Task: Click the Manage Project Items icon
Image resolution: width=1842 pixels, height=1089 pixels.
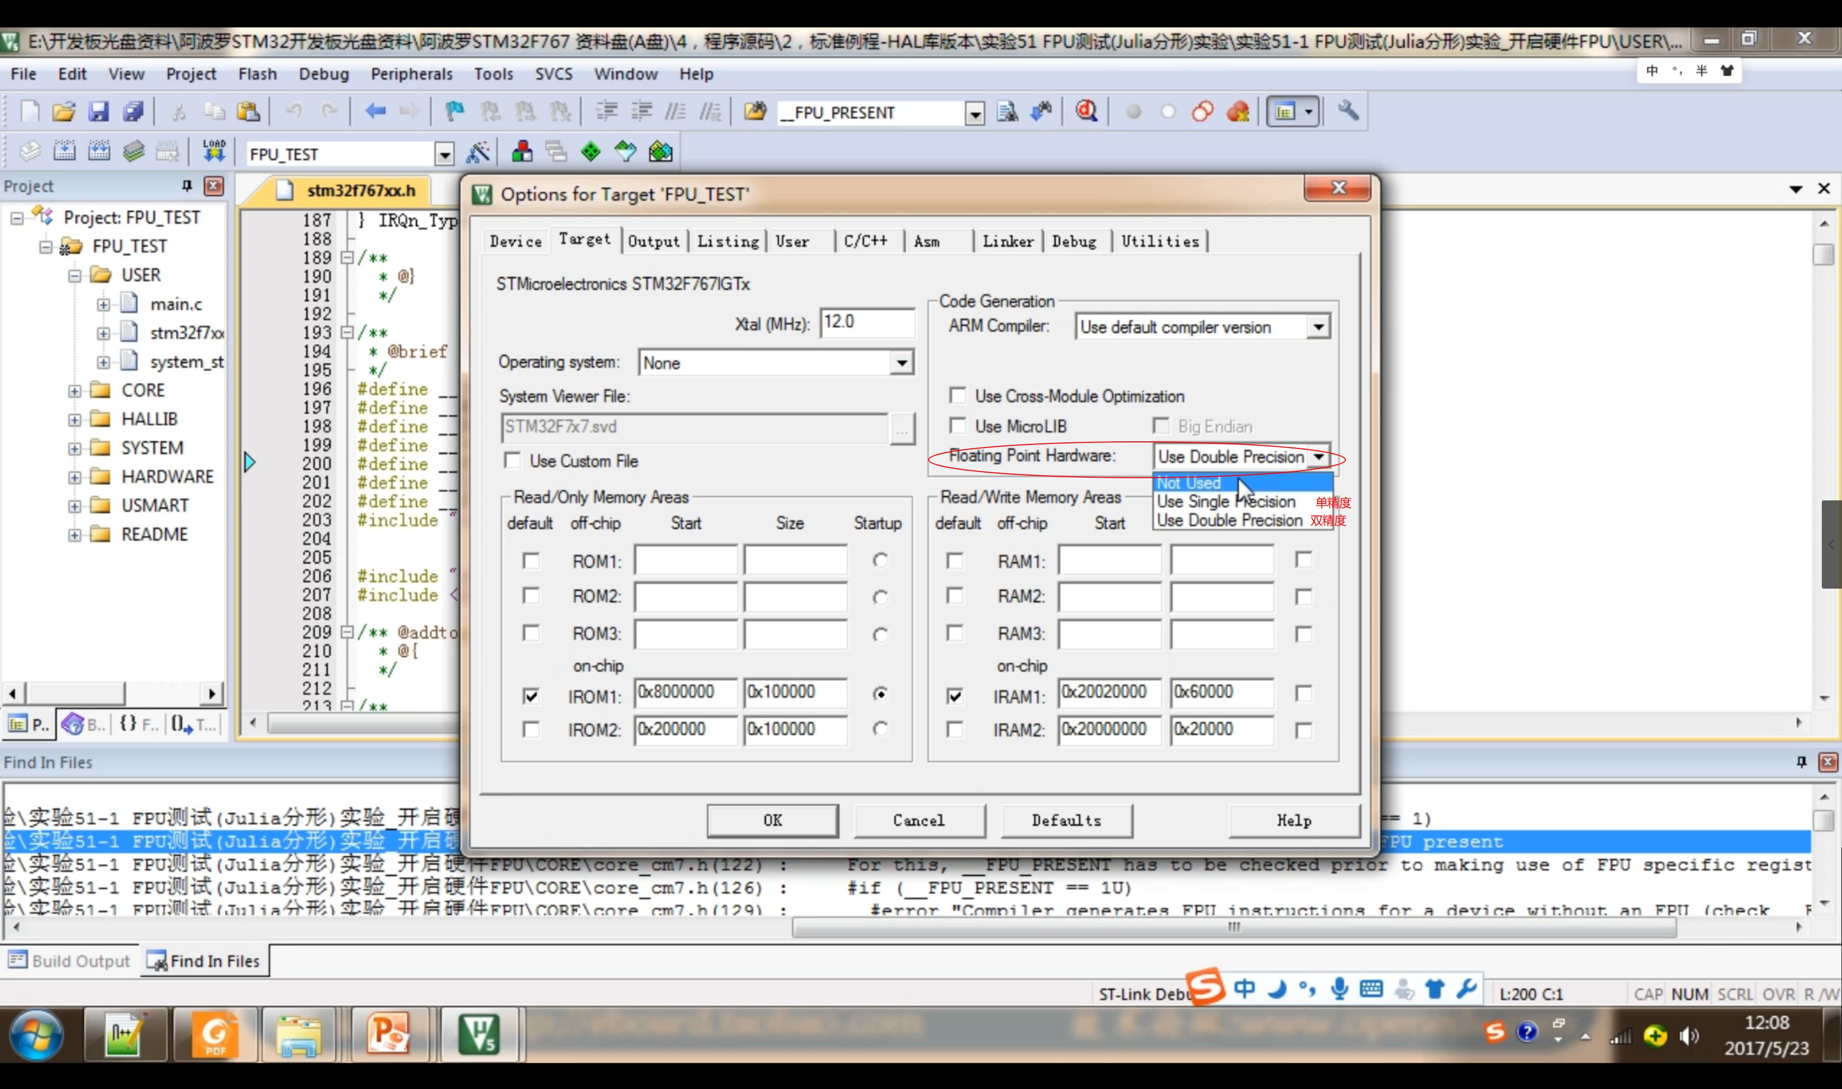Action: click(x=522, y=153)
